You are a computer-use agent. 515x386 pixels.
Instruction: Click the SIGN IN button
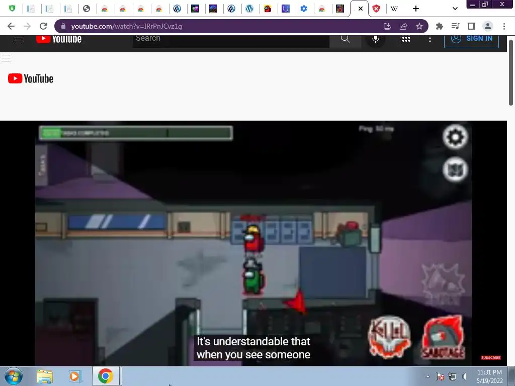coord(471,40)
